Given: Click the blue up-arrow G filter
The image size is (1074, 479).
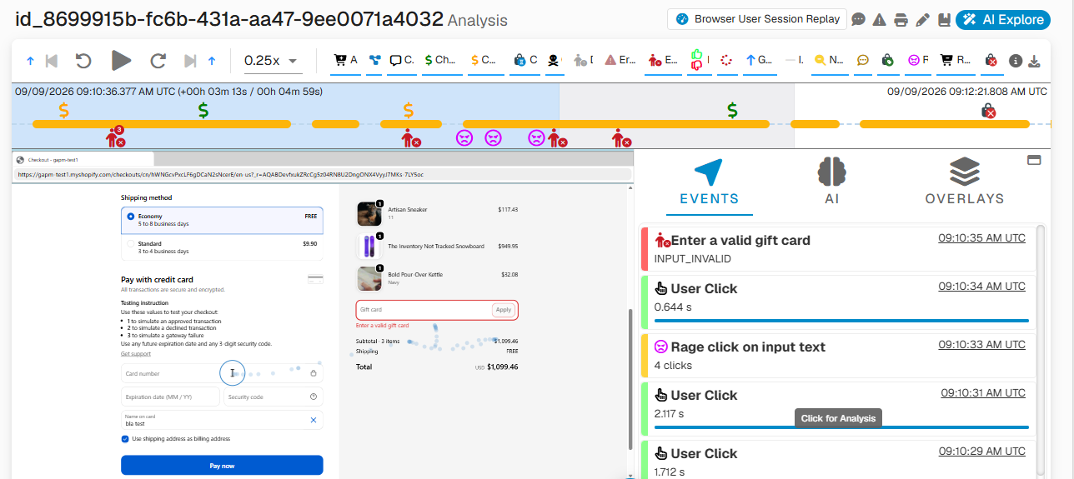Looking at the screenshot, I should pos(758,60).
